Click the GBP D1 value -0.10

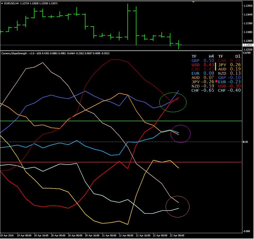[x=234, y=77]
